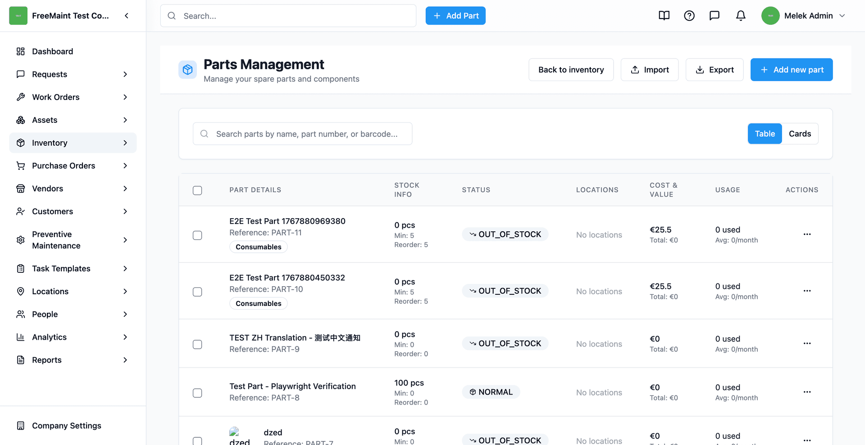Click the Back to inventory button
Screen dimensions: 865x445
pos(571,70)
